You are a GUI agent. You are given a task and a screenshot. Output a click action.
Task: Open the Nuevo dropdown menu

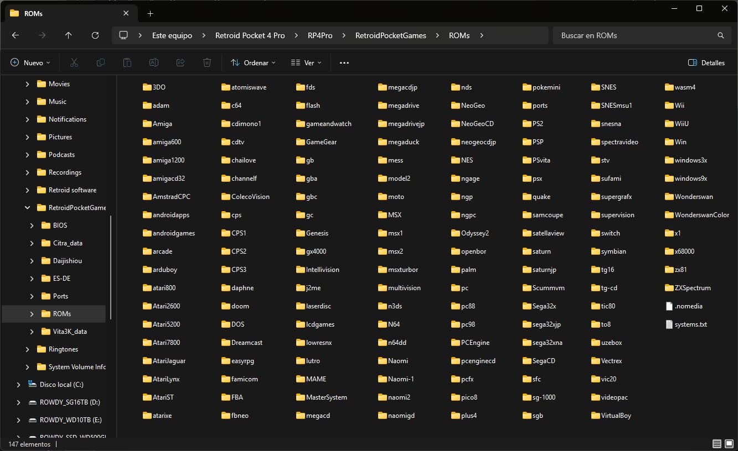30,63
